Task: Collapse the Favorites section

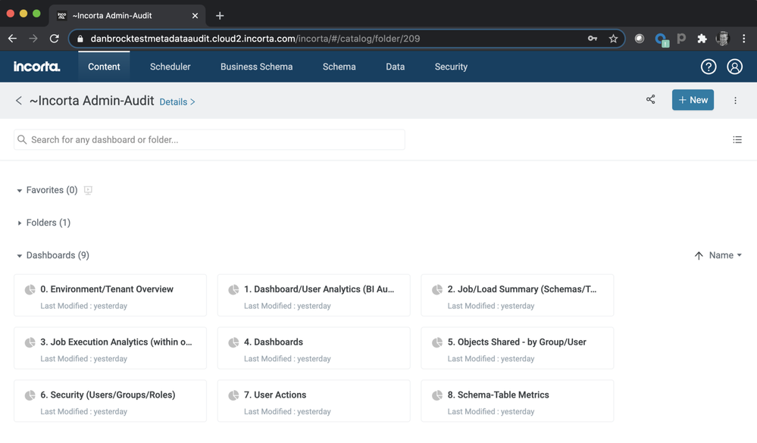Action: click(20, 191)
